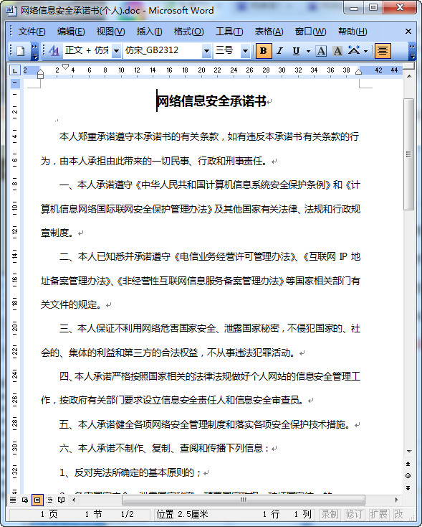Click the split box above vertical scrollbar
Viewport: 422px width, 527px height.
tap(409, 67)
